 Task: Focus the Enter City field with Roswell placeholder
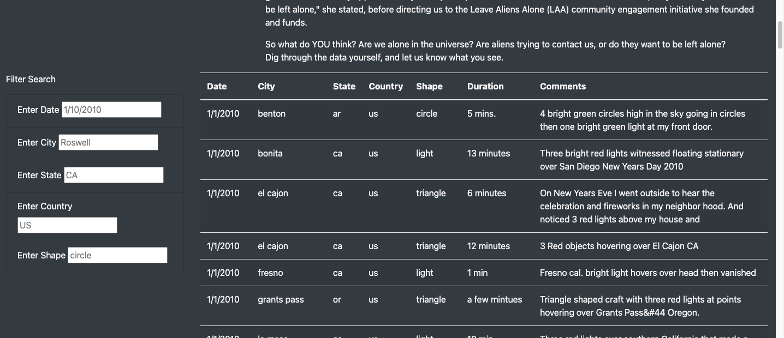108,142
